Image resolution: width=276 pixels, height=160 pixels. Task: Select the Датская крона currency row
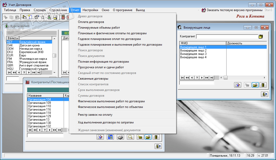[x=30, y=45]
